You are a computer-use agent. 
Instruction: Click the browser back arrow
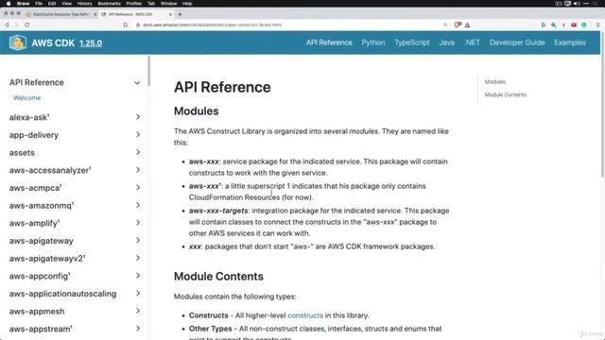point(7,25)
